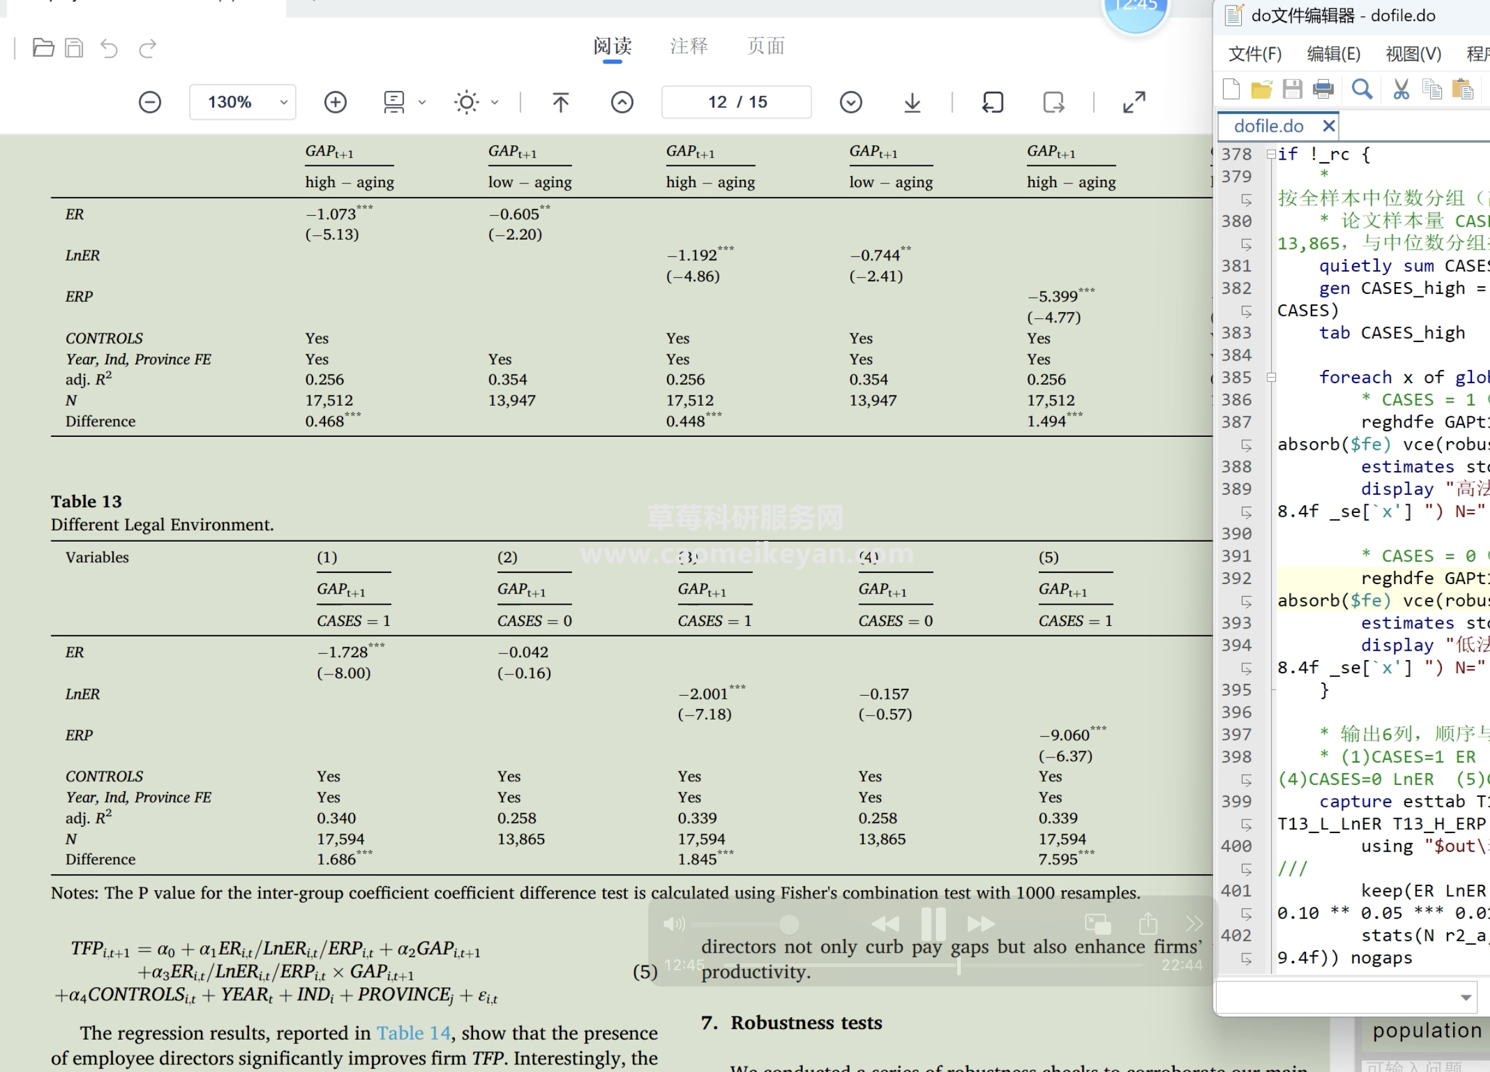
Task: Save the do-file with the floppy icon
Action: 1292,89
